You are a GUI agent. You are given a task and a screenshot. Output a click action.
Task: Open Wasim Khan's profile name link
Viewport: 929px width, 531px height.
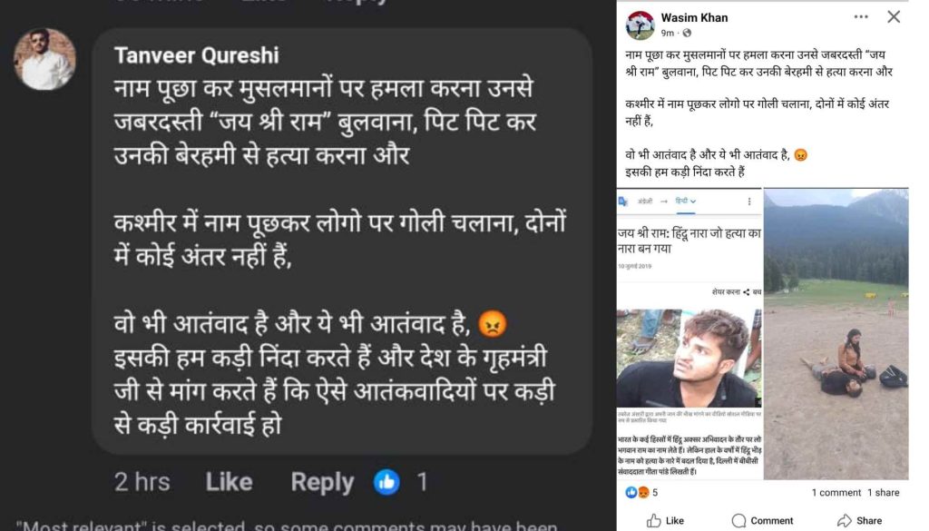tap(694, 17)
